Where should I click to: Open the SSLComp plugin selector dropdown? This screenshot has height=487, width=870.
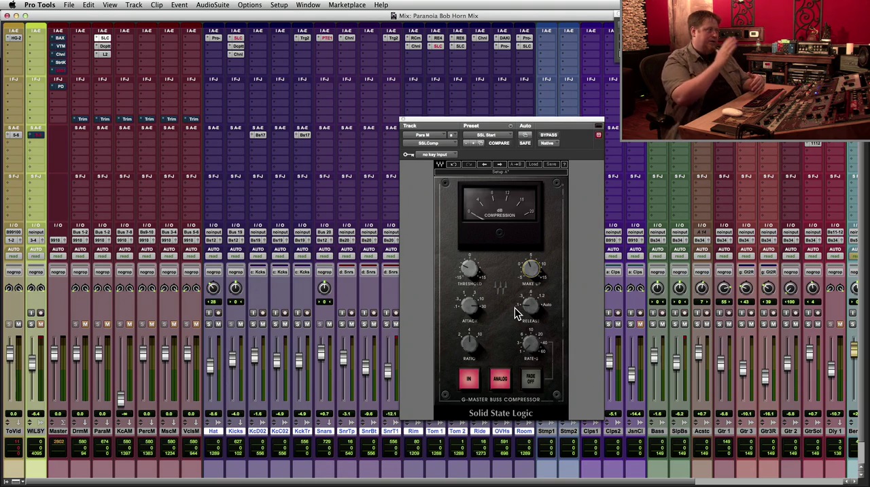pos(430,143)
